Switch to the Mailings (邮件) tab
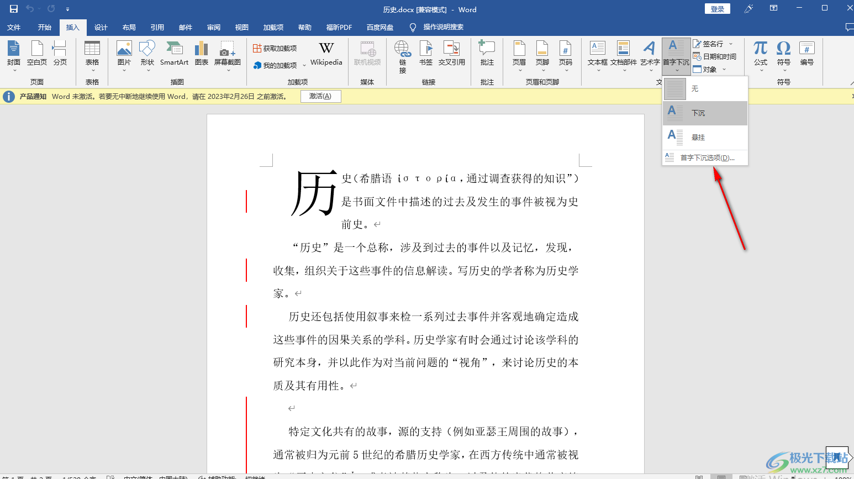 coord(186,27)
